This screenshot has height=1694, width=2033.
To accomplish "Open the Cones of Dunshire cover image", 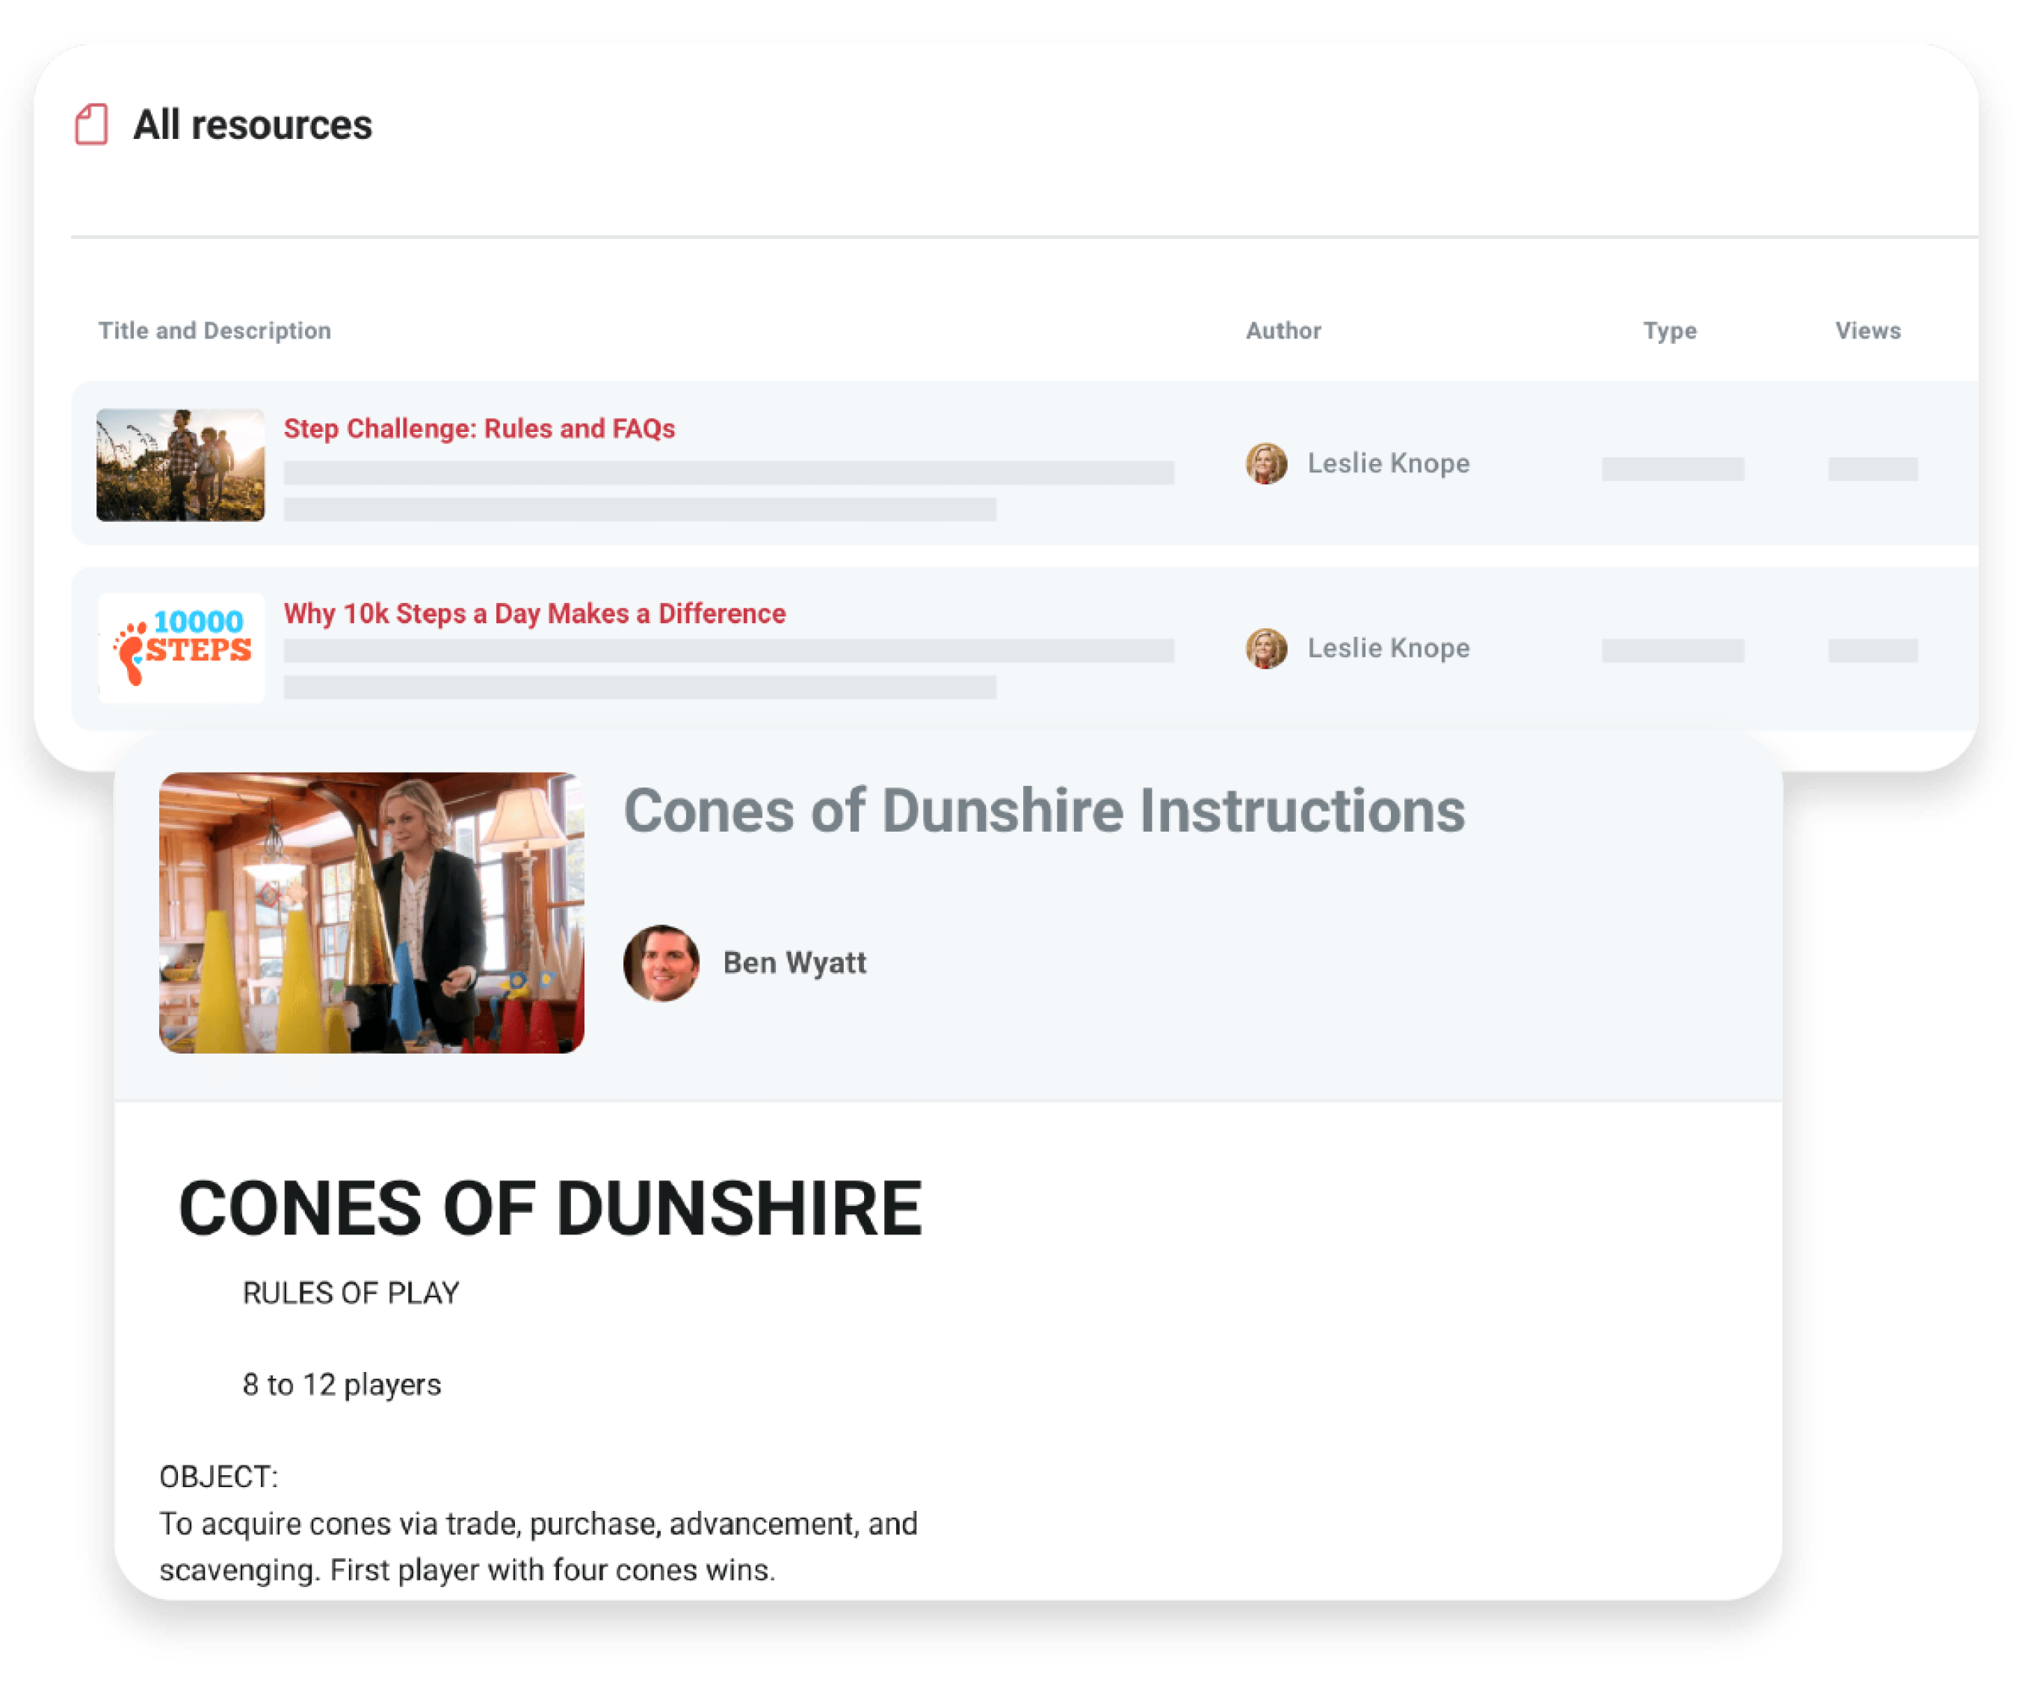I will (371, 912).
